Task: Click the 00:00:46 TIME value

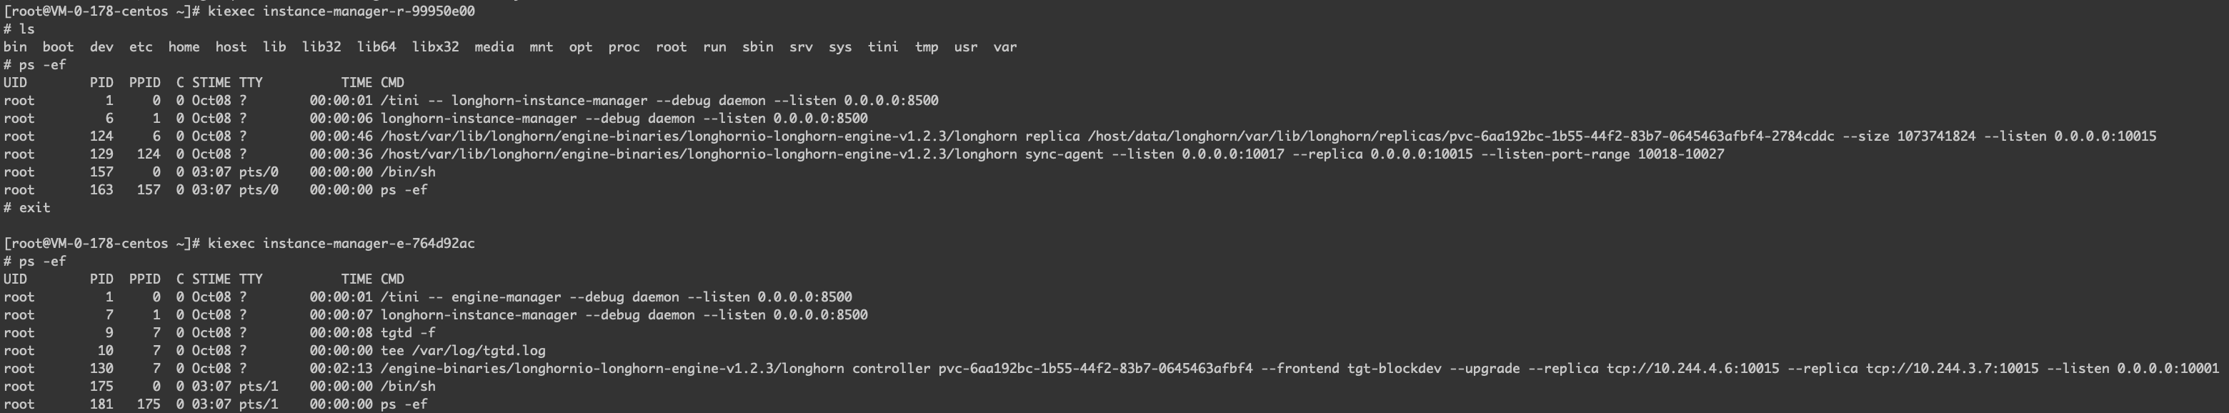Action: [x=341, y=136]
